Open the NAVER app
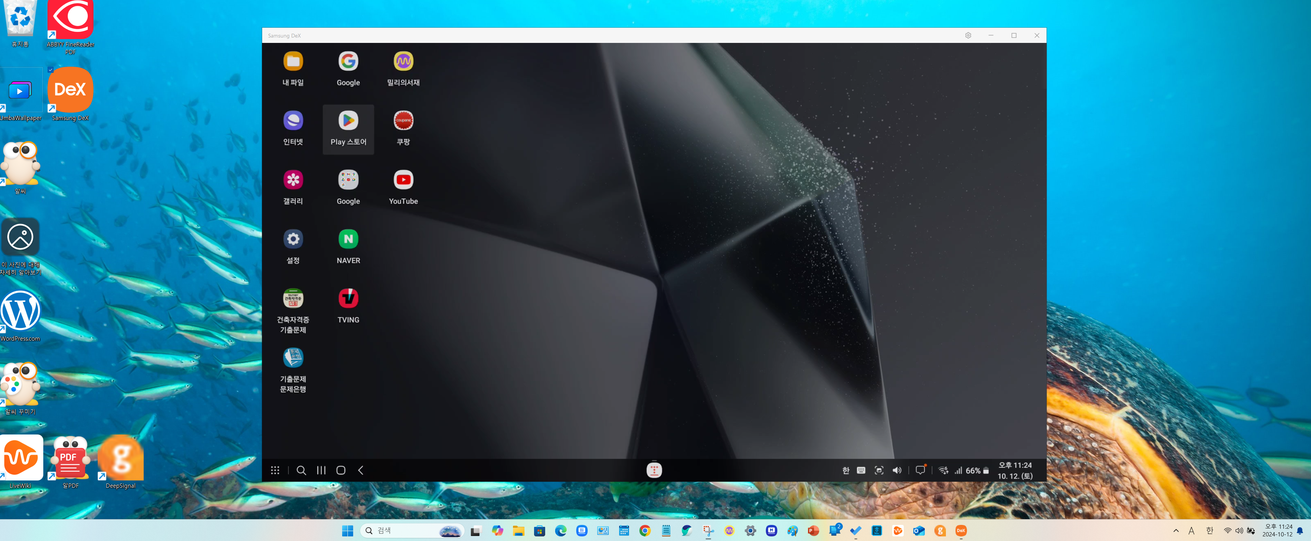Screen dimensions: 1311x541 click(348, 239)
